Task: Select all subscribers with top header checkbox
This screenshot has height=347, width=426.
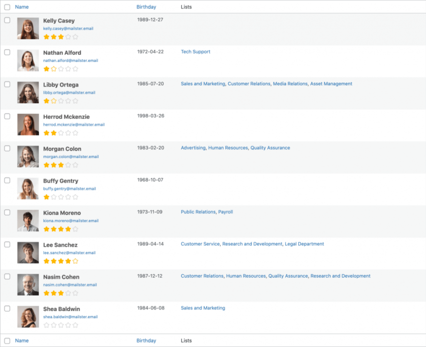Action: click(x=7, y=7)
